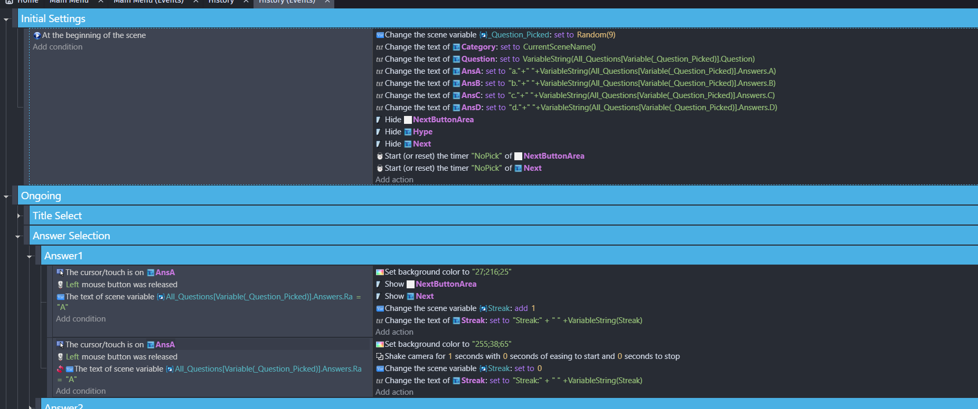Collapse the Ongoing event group
Viewport: 978px width, 409px height.
[x=6, y=197]
